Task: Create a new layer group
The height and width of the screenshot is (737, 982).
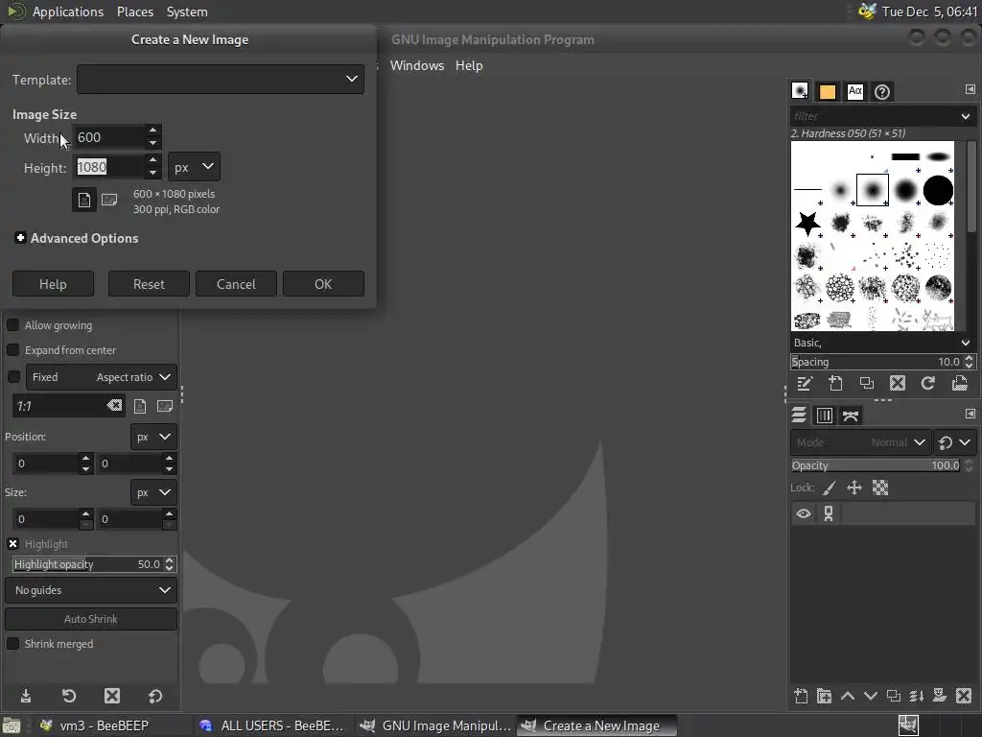Action: point(824,696)
